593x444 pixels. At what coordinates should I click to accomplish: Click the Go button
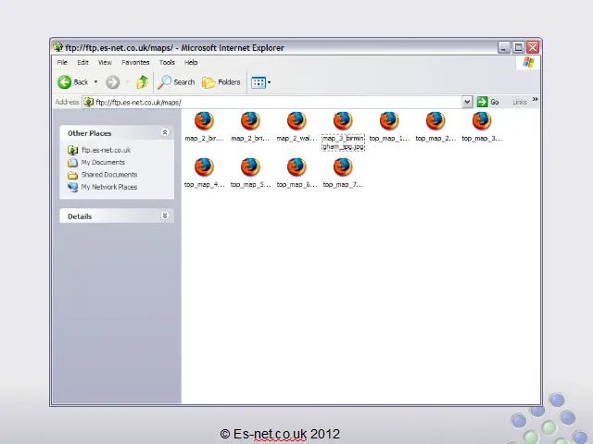488,102
